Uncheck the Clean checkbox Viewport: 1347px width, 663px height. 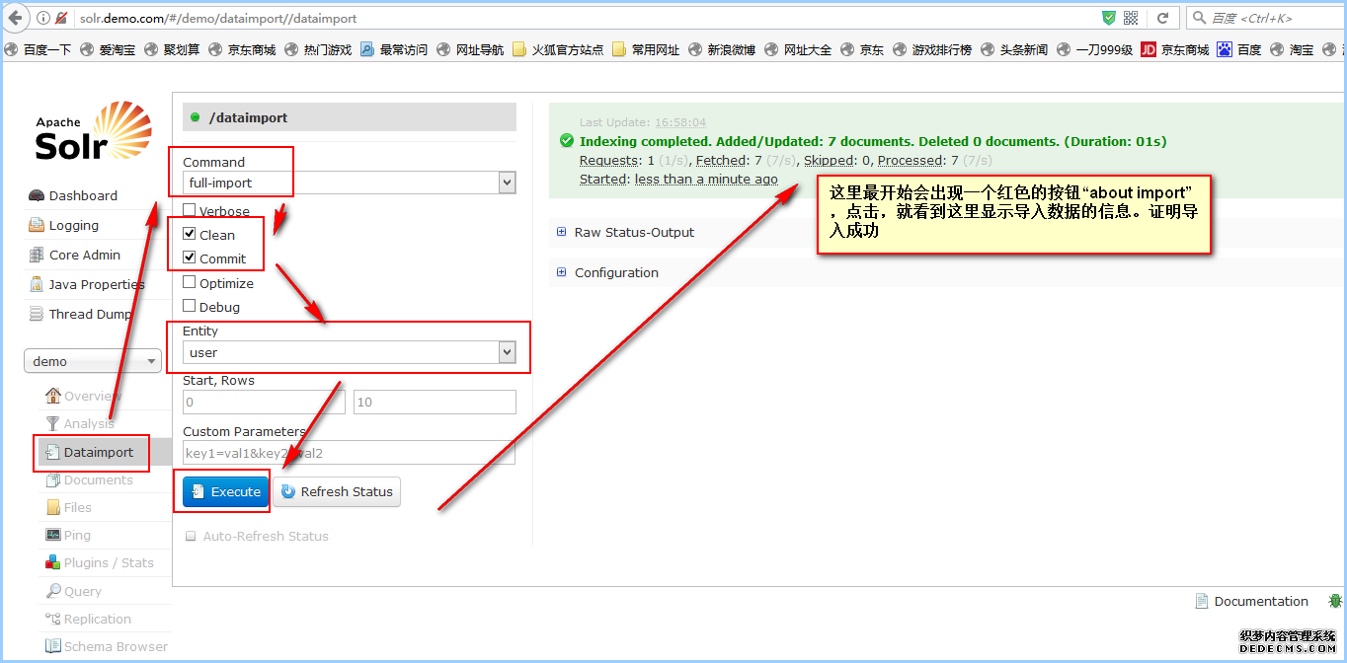190,234
